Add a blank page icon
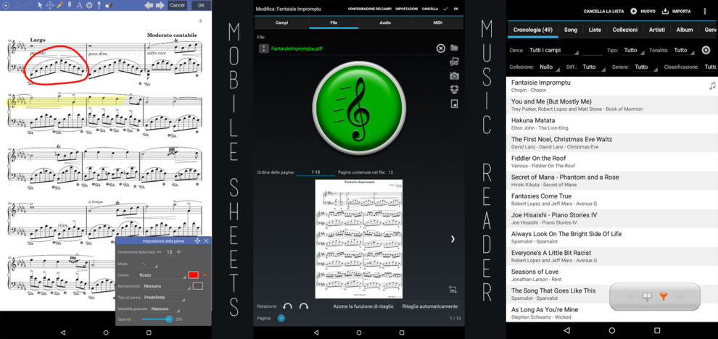Image resolution: width=718 pixels, height=339 pixels. pos(454,105)
